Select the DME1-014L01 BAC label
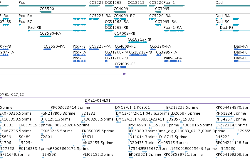Image resolution: width=250 pixels, height=159 pixels. 98,101
